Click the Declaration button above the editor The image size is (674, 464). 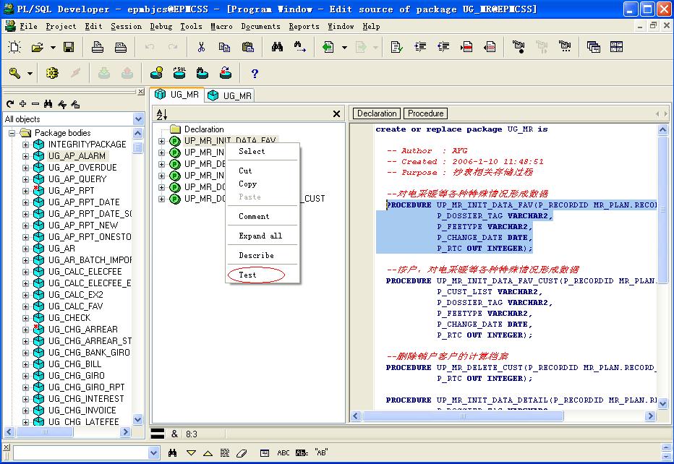point(376,113)
